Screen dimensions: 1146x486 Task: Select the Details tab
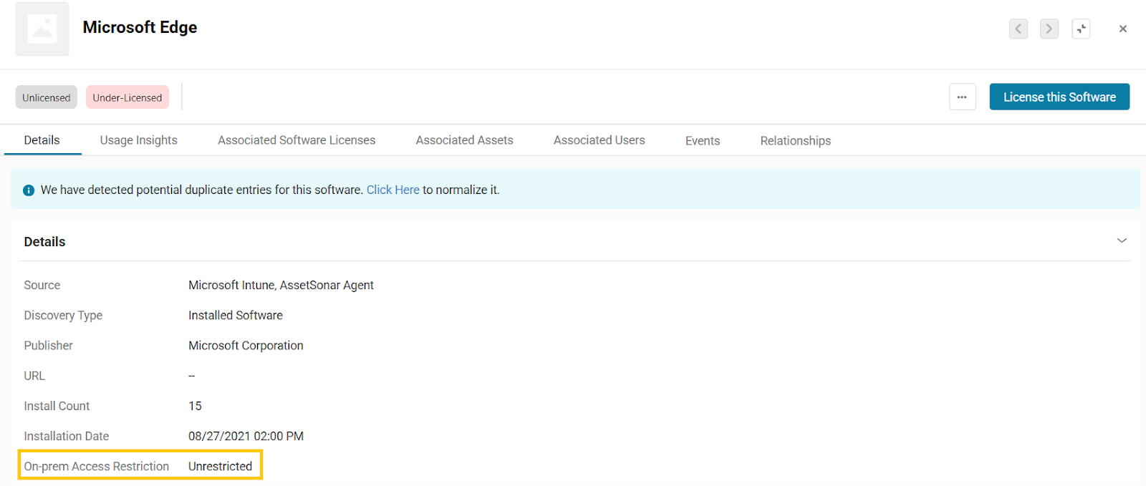coord(42,140)
